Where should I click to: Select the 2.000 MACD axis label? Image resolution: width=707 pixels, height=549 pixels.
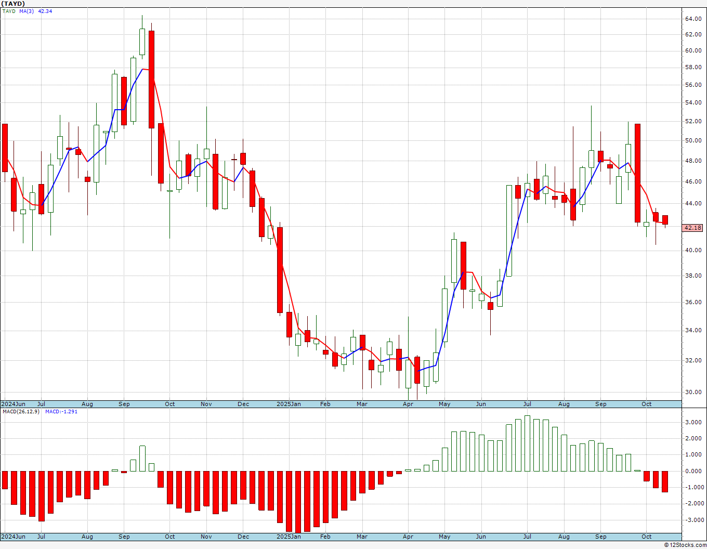[x=694, y=439]
